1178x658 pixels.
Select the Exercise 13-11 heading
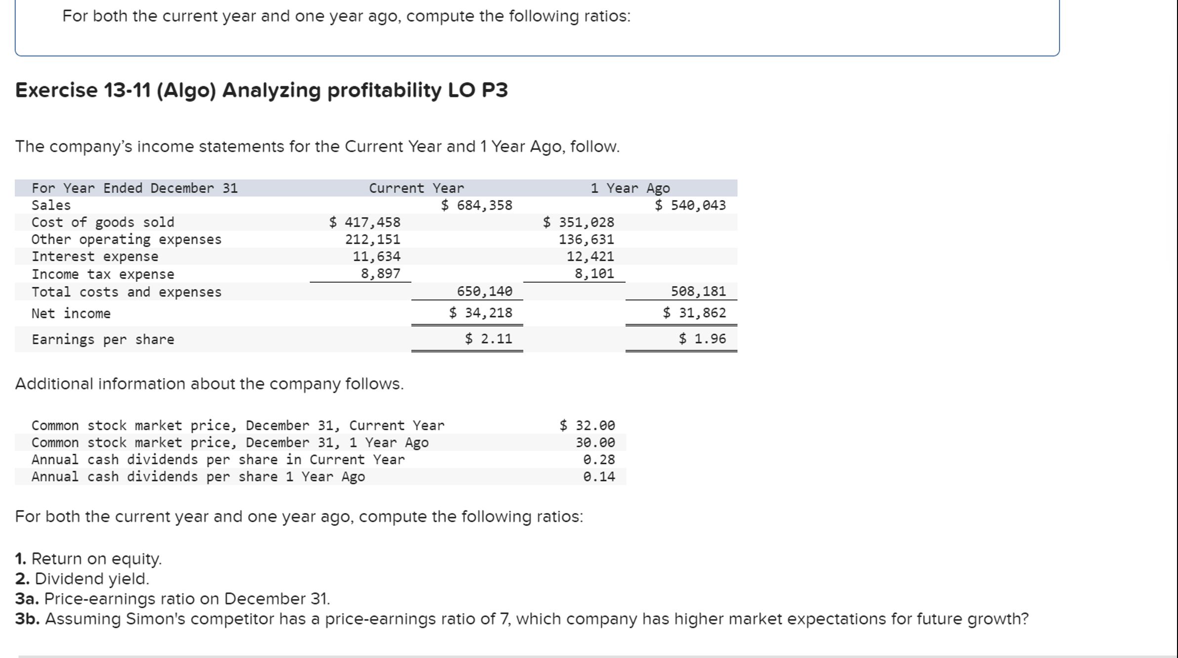(x=259, y=90)
